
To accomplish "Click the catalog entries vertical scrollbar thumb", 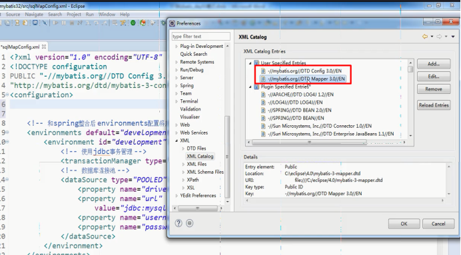I will click(410, 69).
